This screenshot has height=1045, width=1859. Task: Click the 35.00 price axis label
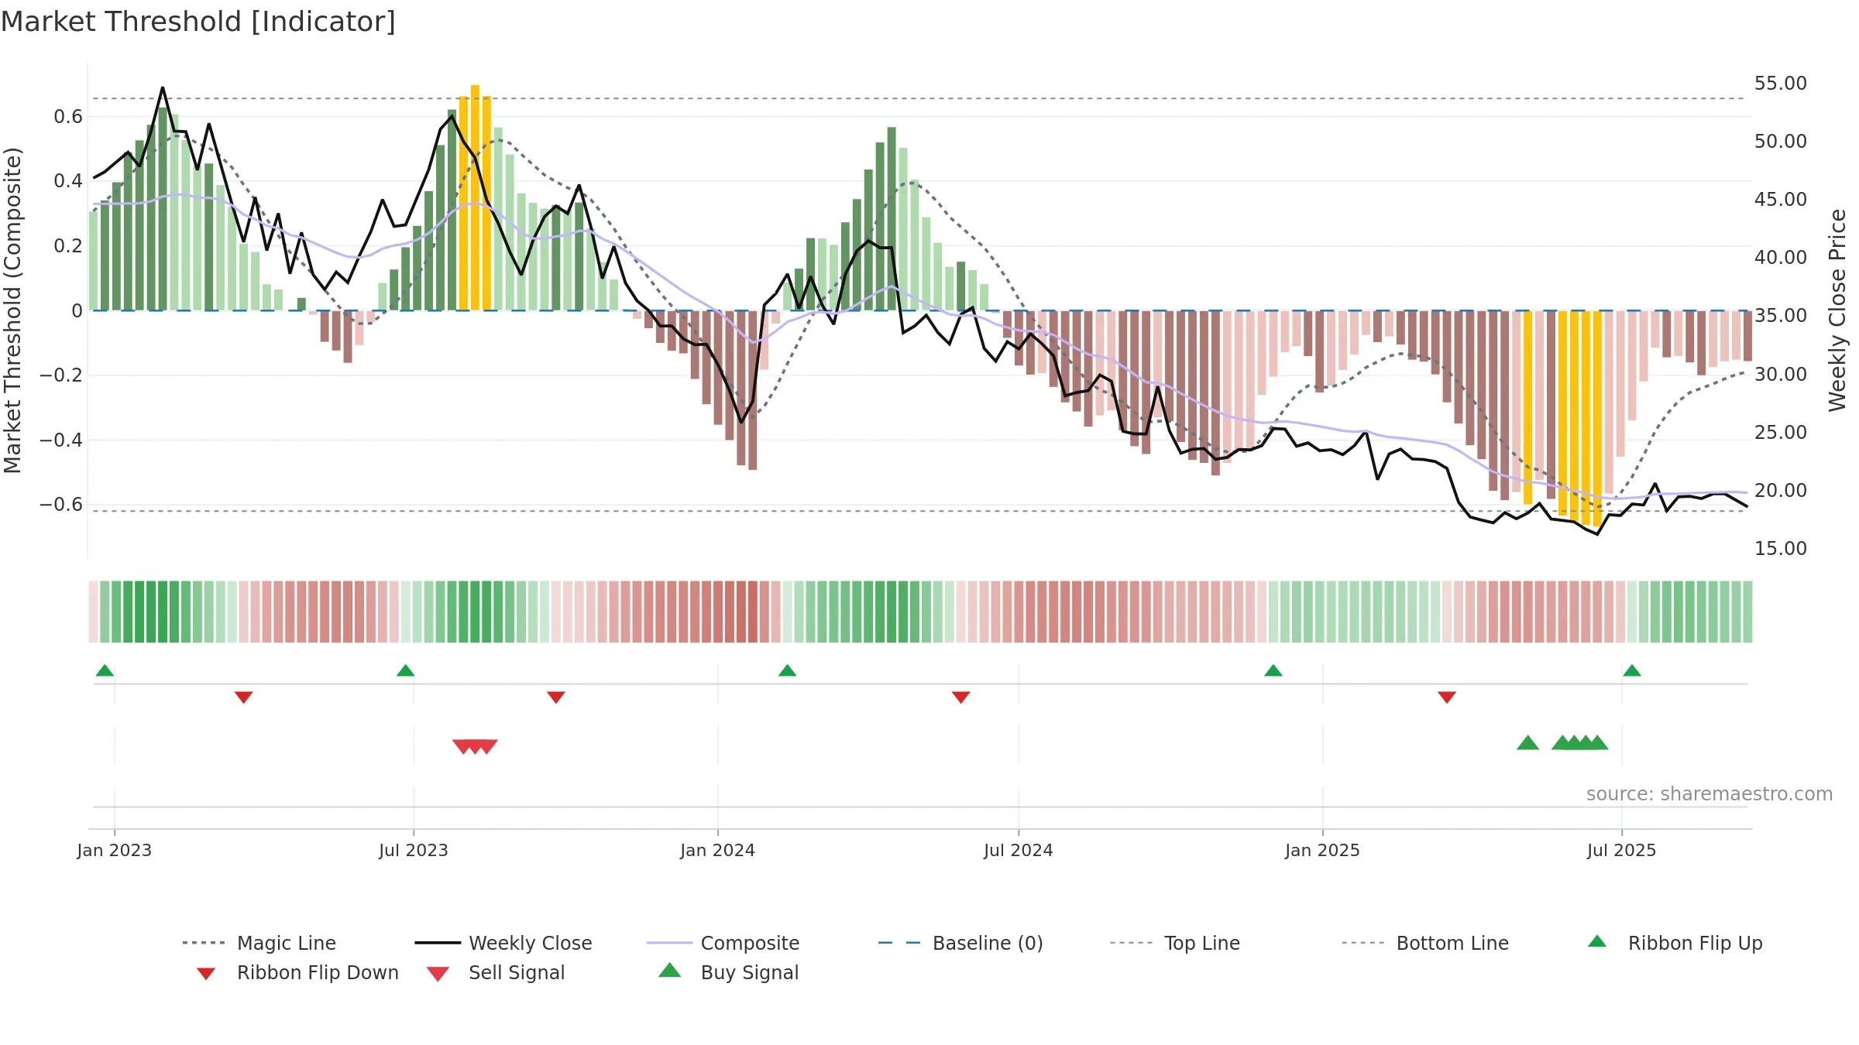tap(1780, 315)
